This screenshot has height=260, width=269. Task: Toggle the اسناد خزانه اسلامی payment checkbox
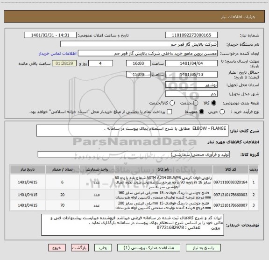tap(170, 112)
